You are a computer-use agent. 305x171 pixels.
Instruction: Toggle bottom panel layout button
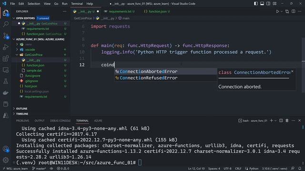click(262, 3)
